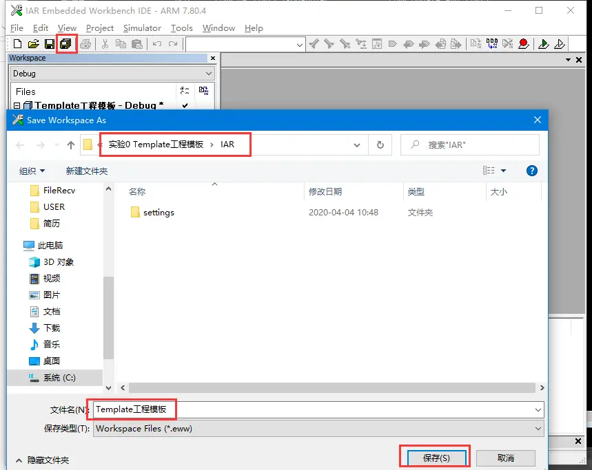Click the 新建文件夹 new folder button

86,171
